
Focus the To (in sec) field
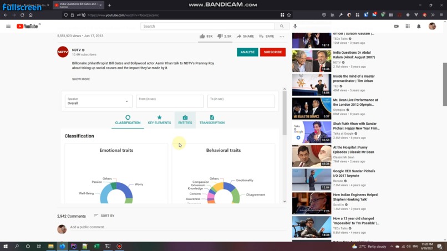point(241,101)
